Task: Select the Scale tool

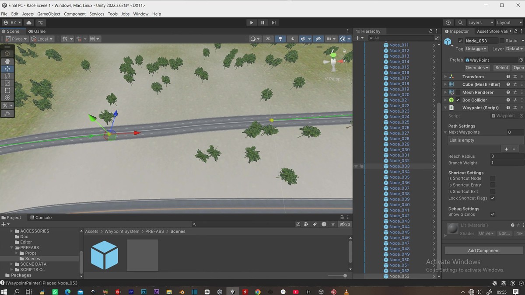Action: click(x=7, y=83)
